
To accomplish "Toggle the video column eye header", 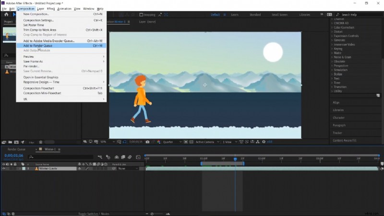I will [4, 164].
